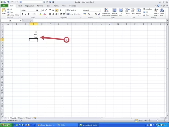Open the Fill menu in Editing group
169x127 pixels.
[146, 12]
